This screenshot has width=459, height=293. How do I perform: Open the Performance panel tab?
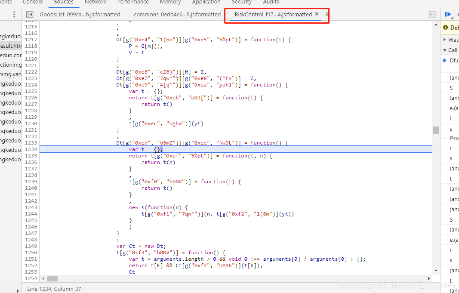pos(133,2)
